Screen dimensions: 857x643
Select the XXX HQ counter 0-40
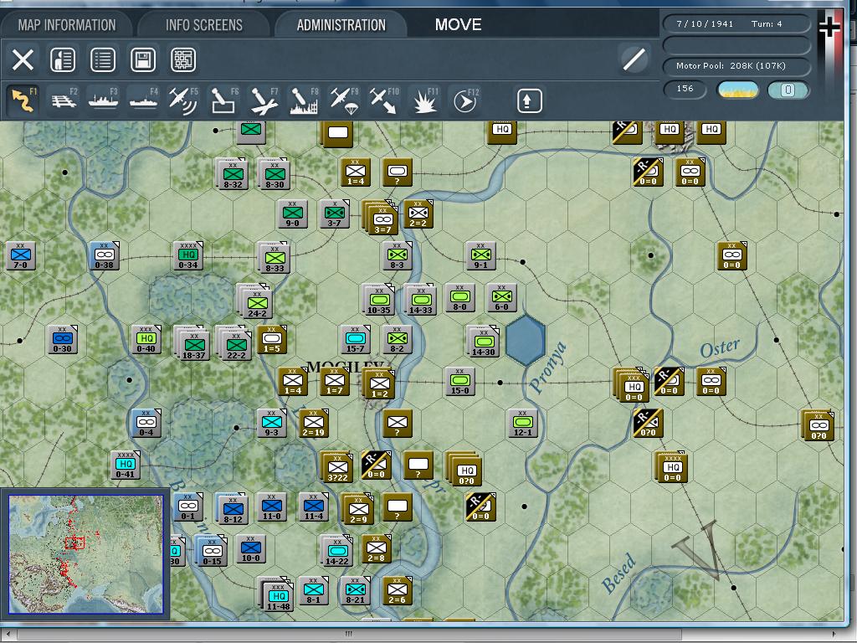[x=146, y=339]
